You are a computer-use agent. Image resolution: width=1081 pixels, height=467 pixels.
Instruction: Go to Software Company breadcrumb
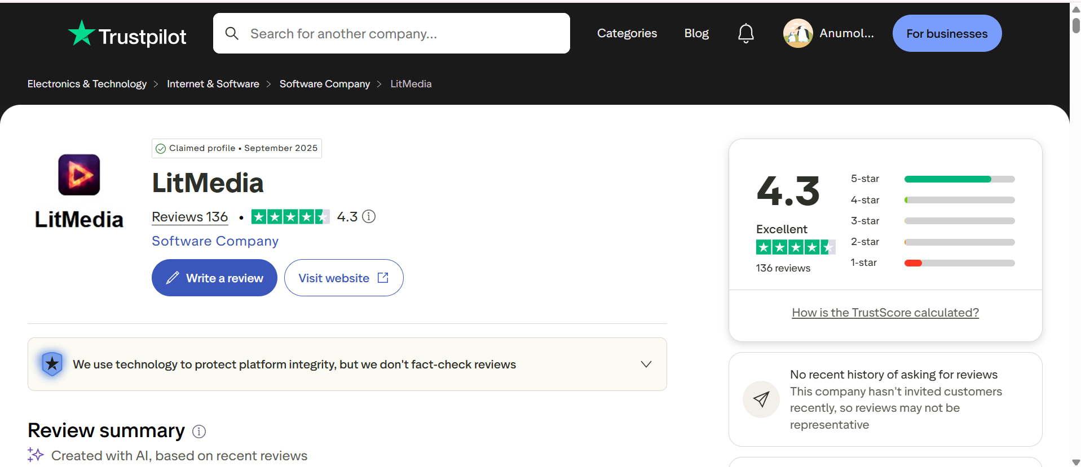[325, 84]
